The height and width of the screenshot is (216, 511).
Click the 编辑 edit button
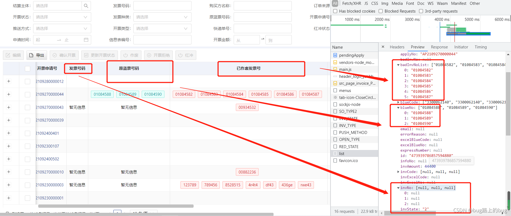coord(13,55)
